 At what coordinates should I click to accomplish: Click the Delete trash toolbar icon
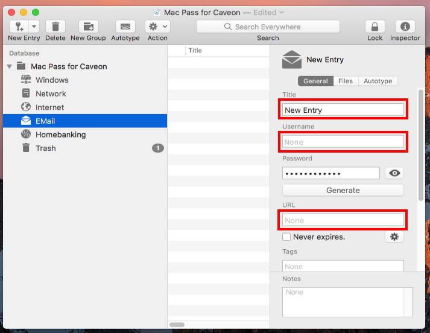(55, 27)
